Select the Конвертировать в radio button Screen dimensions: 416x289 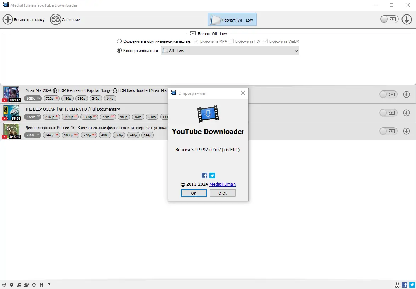pos(119,51)
